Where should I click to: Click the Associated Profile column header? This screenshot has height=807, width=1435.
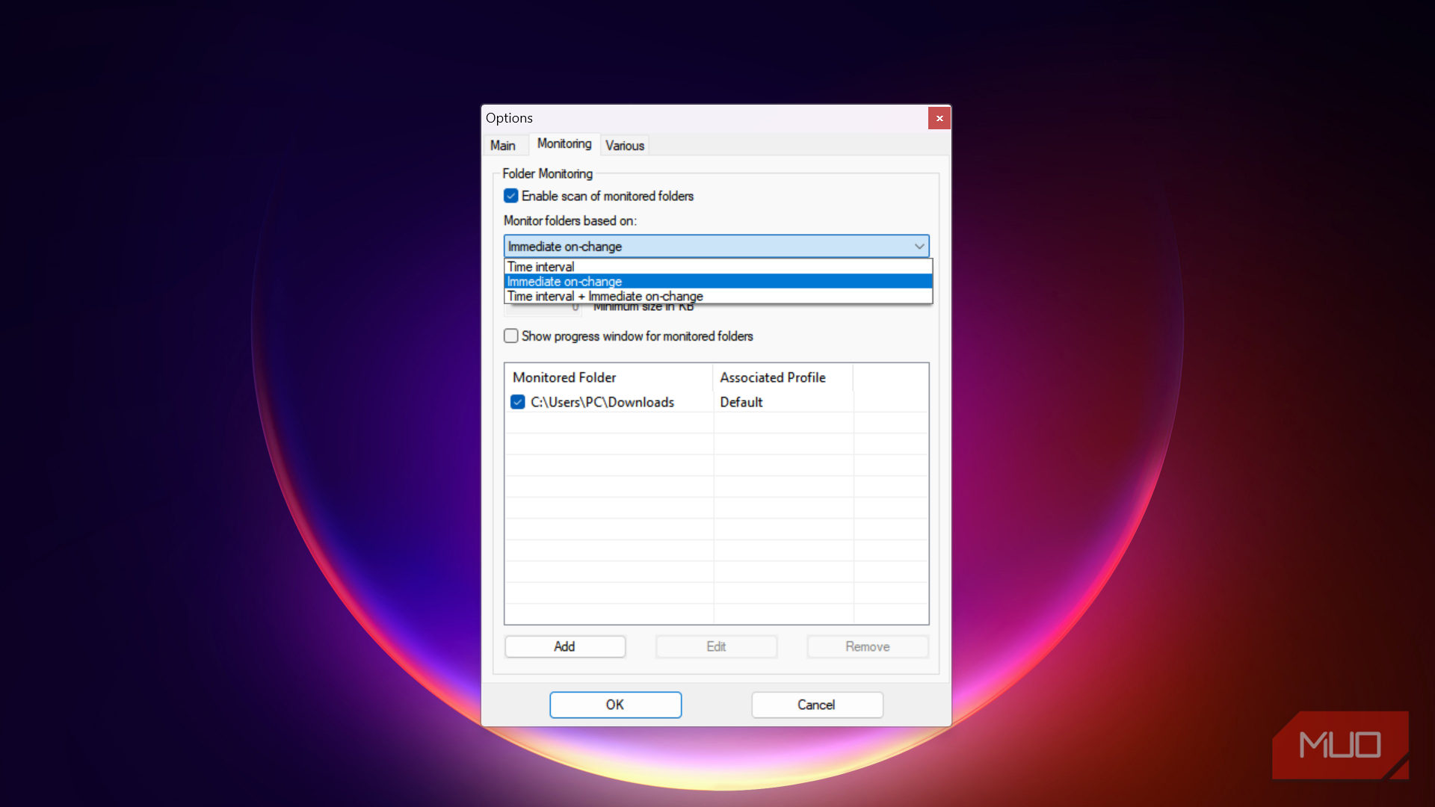coord(783,377)
